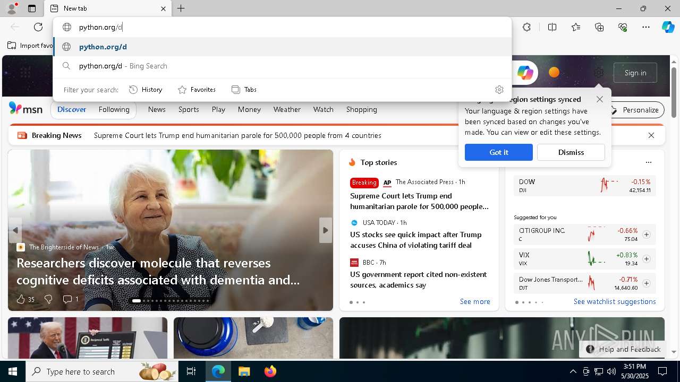Screen dimensions: 680x382
Task: Launch Firefox from the taskbar
Action: (x=270, y=371)
